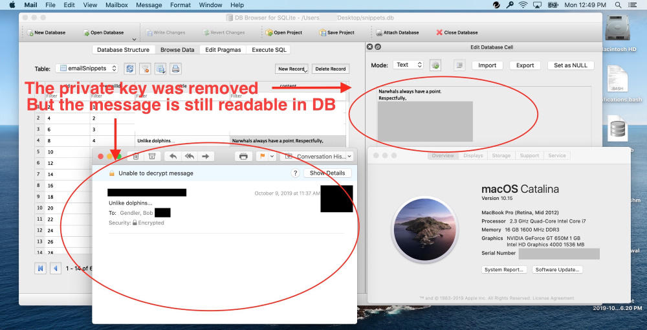Click the Export button in cell editor
Image resolution: width=647 pixels, height=330 pixels.
(525, 65)
